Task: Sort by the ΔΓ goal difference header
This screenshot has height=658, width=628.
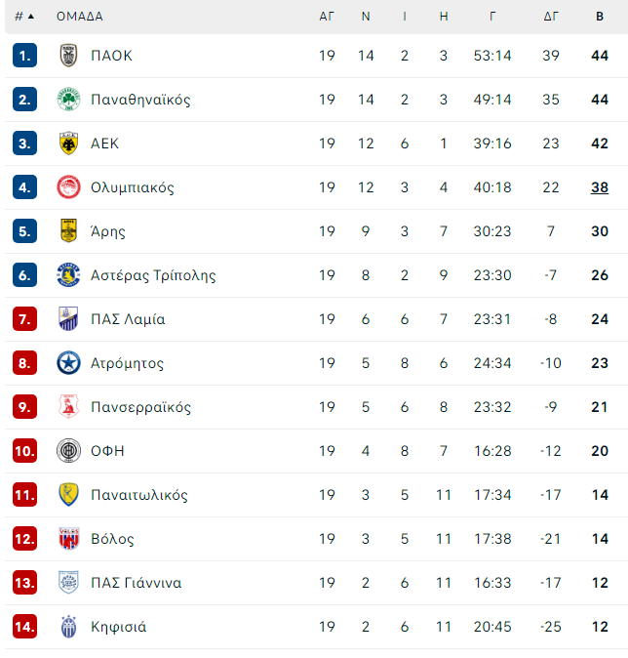Action: coord(550,17)
